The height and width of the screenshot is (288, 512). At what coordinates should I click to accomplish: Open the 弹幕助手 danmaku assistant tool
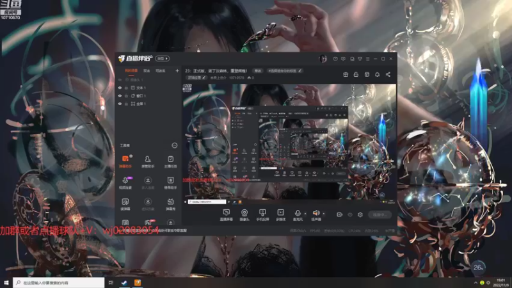(125, 162)
